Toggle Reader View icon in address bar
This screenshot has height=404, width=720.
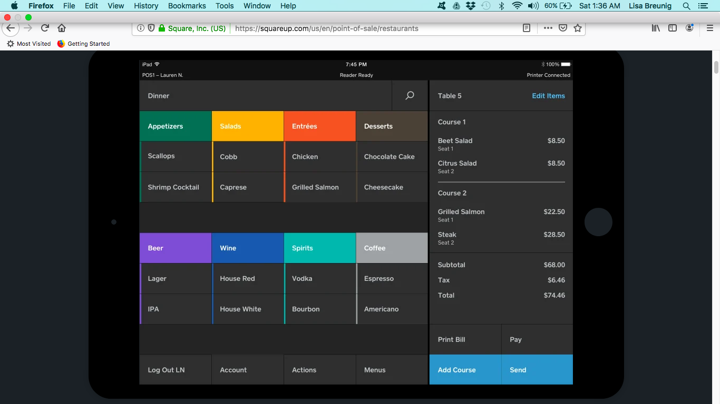tap(526, 28)
